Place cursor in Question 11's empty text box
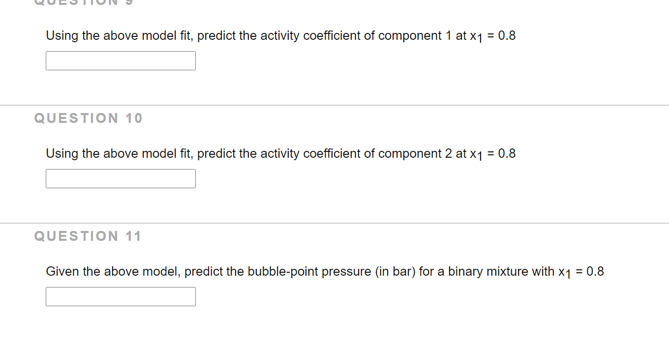This screenshot has height=344, width=669. [x=120, y=296]
